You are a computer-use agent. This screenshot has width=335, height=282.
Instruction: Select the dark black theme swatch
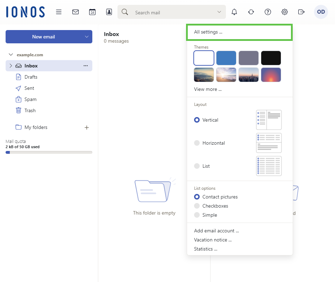pos(271,58)
